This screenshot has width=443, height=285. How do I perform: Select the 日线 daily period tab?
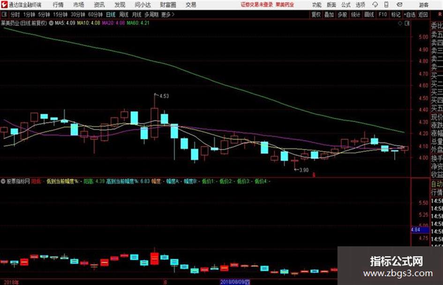pos(111,15)
